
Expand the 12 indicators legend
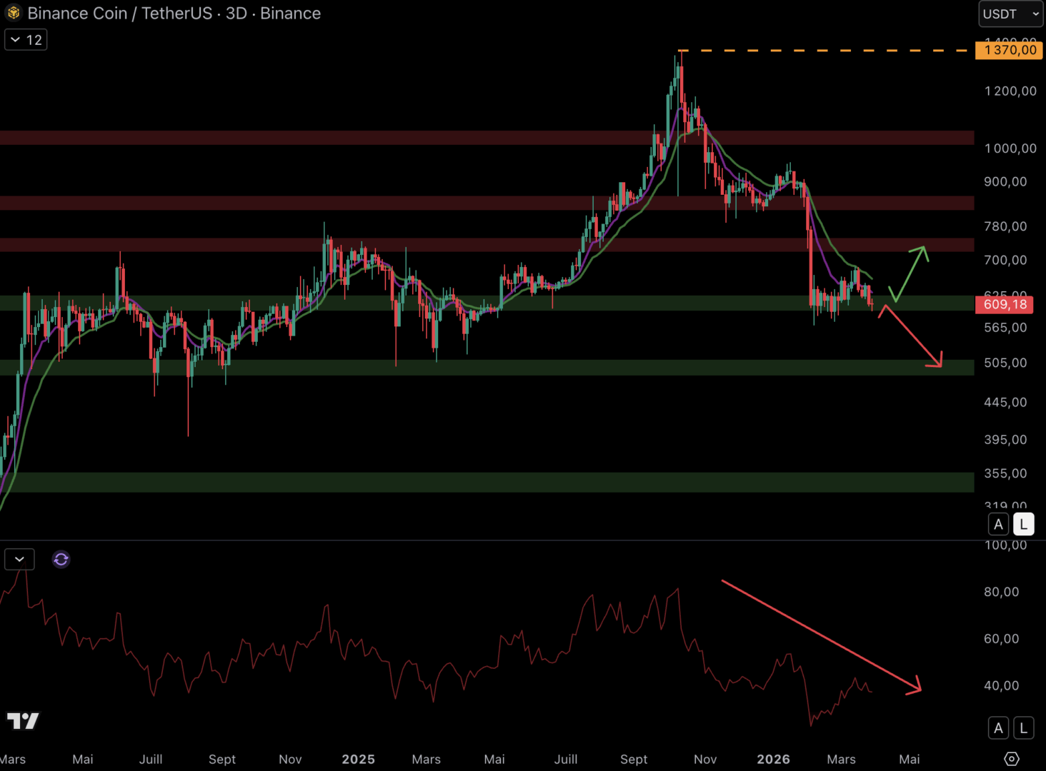(26, 40)
